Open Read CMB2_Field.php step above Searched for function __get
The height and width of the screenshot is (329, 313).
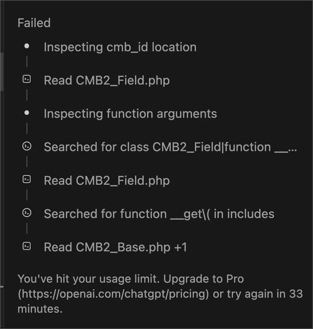tap(107, 180)
